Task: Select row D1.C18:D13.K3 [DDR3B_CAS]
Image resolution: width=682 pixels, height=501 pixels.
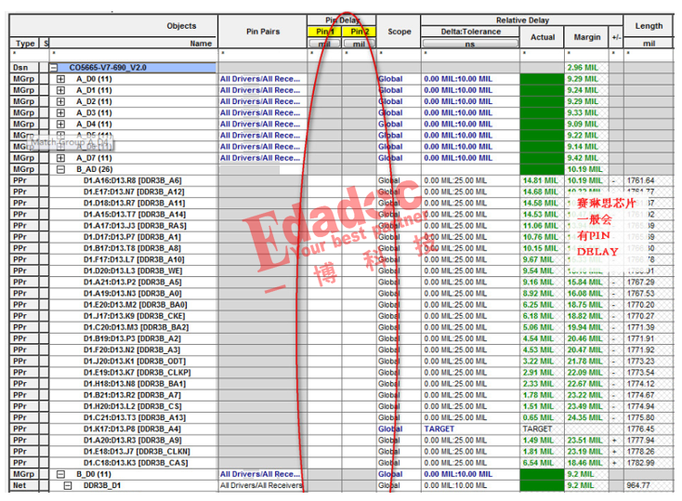Action: (136, 463)
